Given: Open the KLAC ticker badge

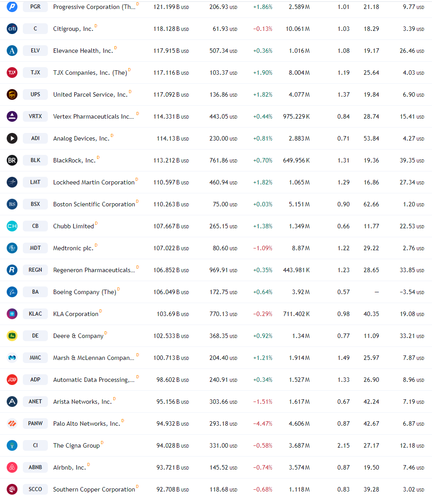Looking at the screenshot, I should [x=35, y=314].
